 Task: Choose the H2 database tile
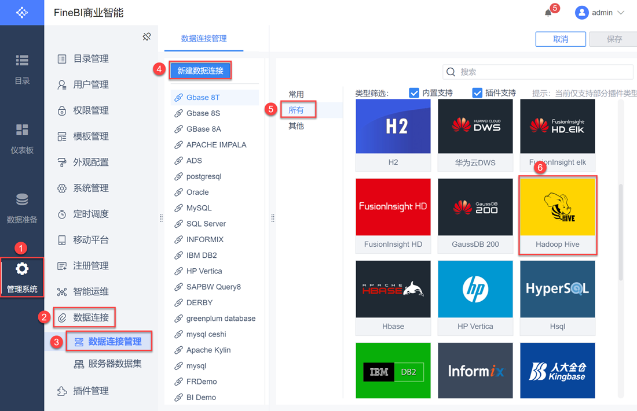393,135
